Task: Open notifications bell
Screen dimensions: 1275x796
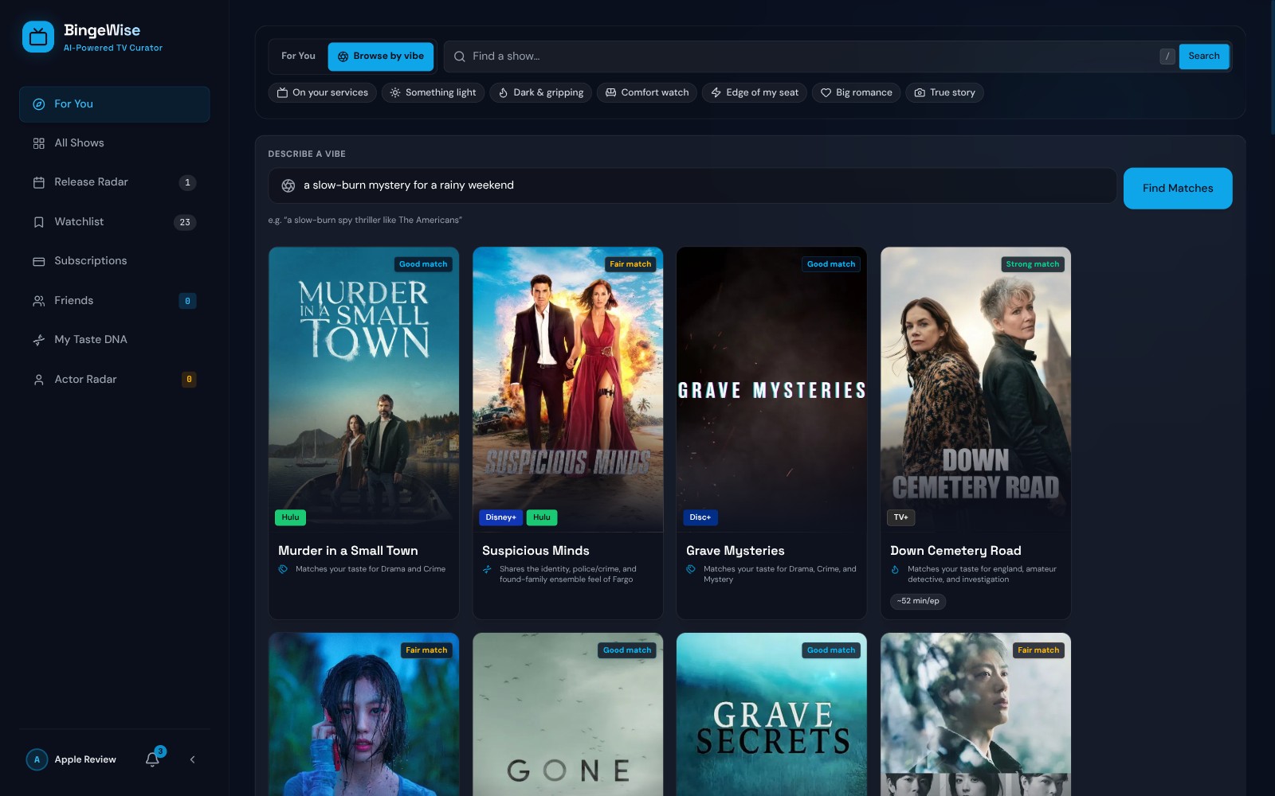Action: (x=152, y=759)
